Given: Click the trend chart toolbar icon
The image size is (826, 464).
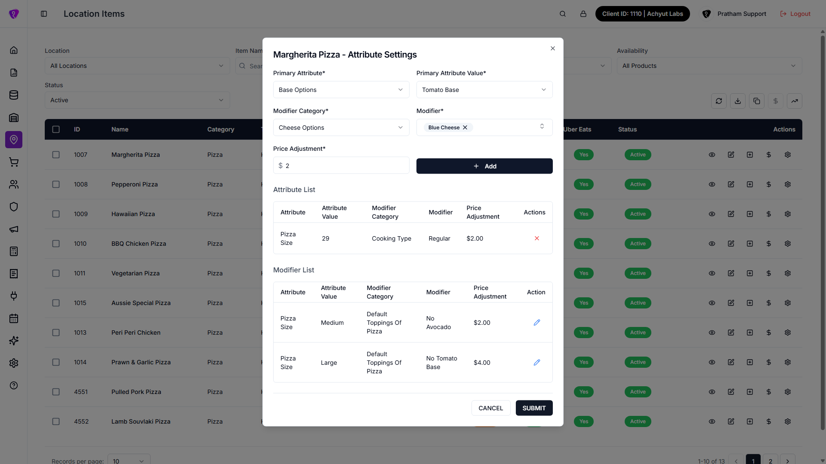Looking at the screenshot, I should pyautogui.click(x=795, y=101).
